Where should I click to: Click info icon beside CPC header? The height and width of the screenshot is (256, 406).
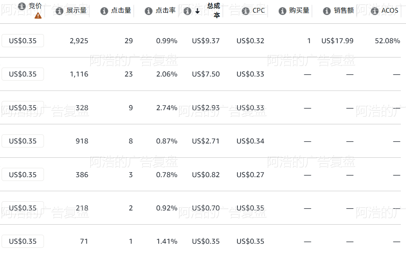pyautogui.click(x=246, y=11)
